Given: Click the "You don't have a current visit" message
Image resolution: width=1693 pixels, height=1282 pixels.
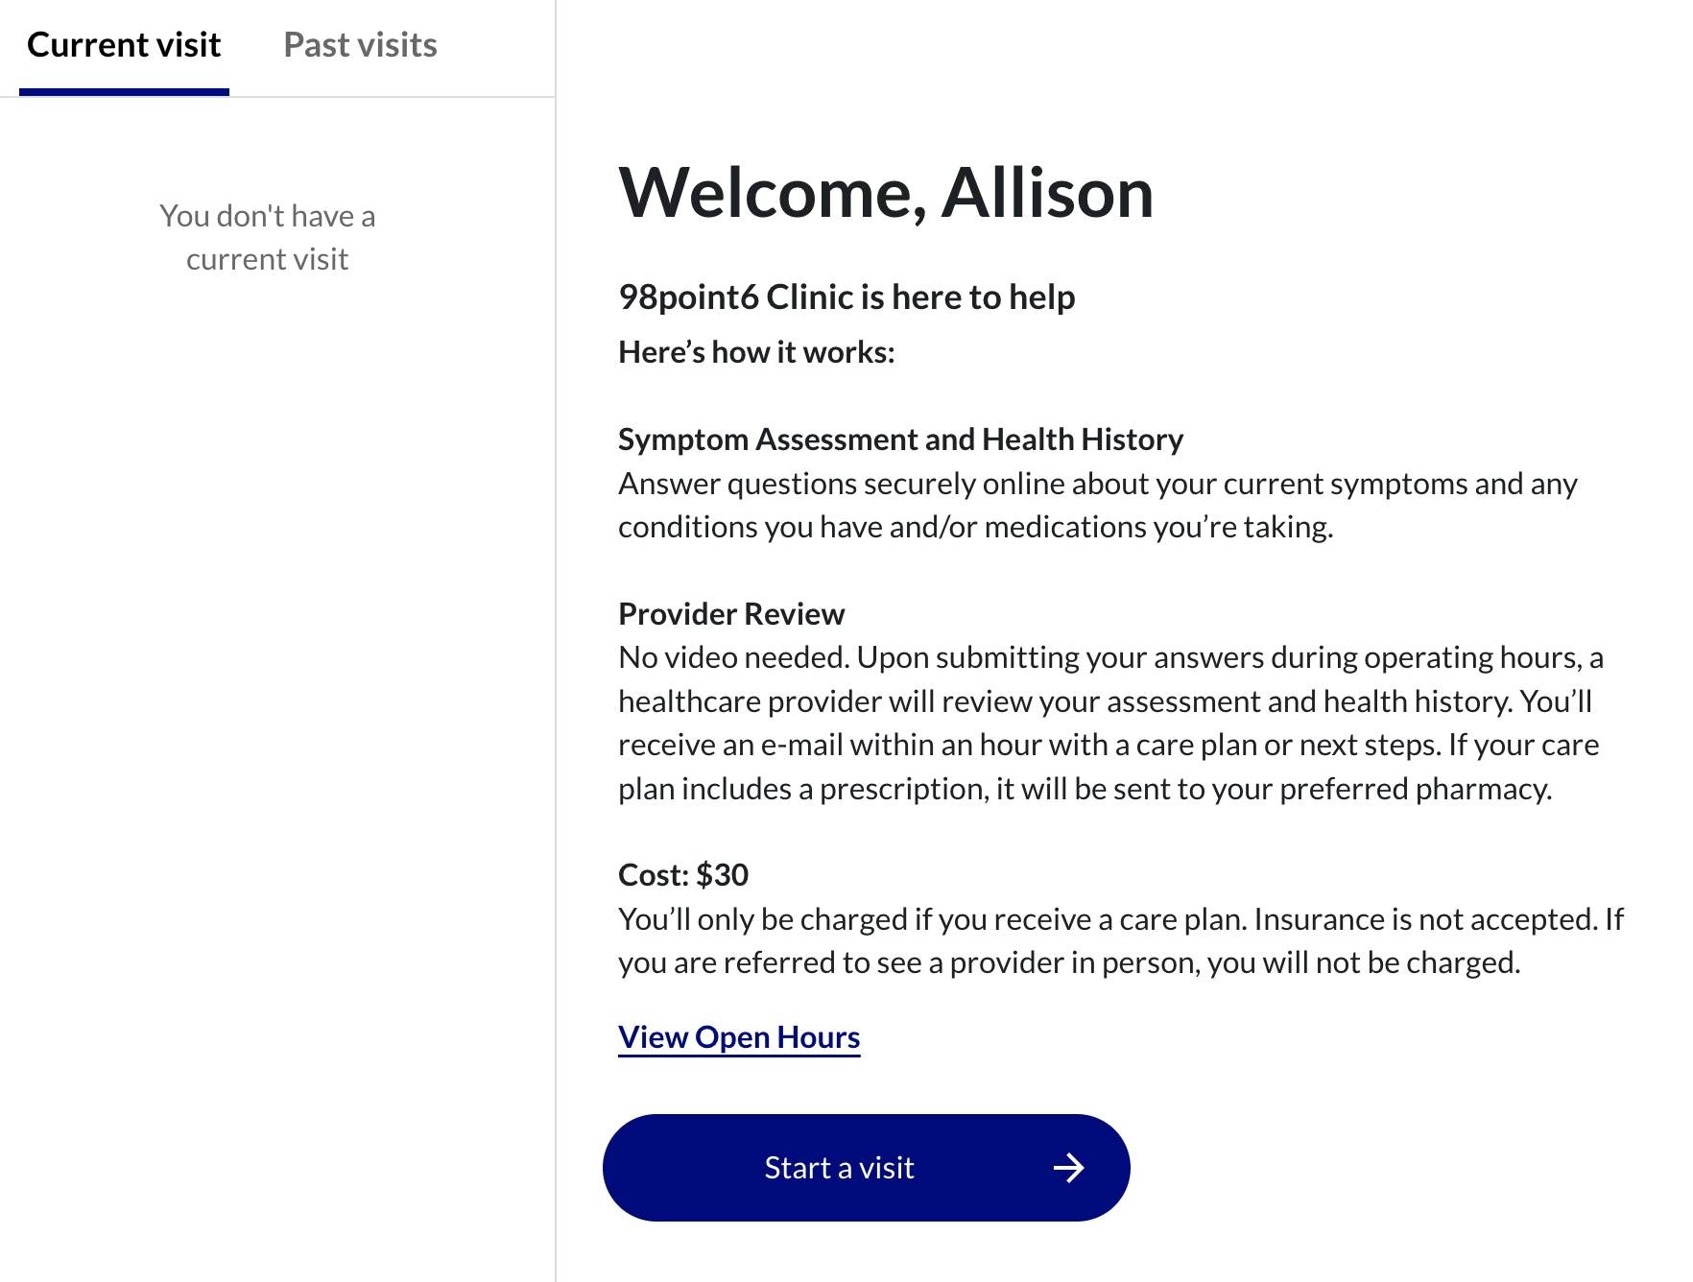Looking at the screenshot, I should [268, 237].
